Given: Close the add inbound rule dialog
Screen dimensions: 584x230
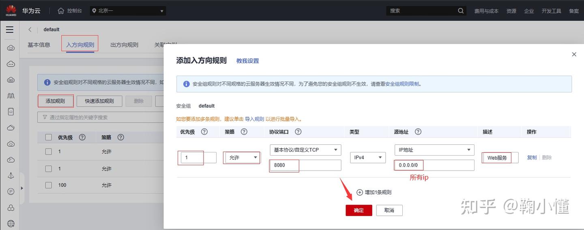Looking at the screenshot, I should [574, 54].
